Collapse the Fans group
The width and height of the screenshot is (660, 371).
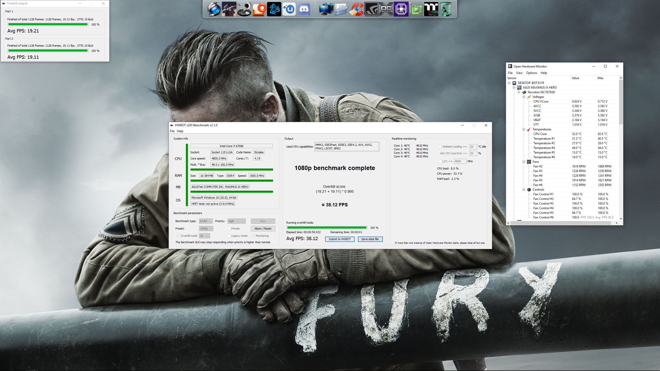[x=524, y=162]
